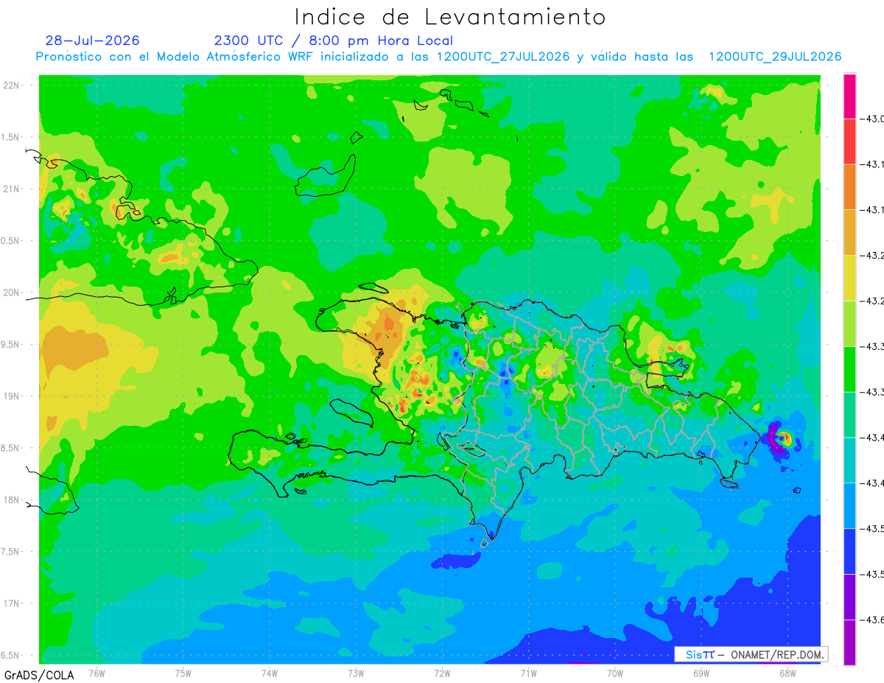Click the '74W' longitude axis label
This screenshot has width=884, height=683.
click(270, 673)
